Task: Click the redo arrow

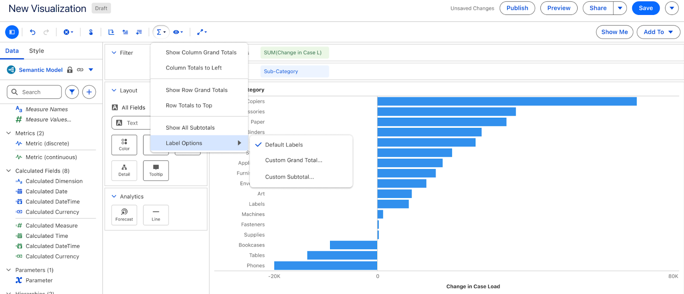Action: click(46, 32)
